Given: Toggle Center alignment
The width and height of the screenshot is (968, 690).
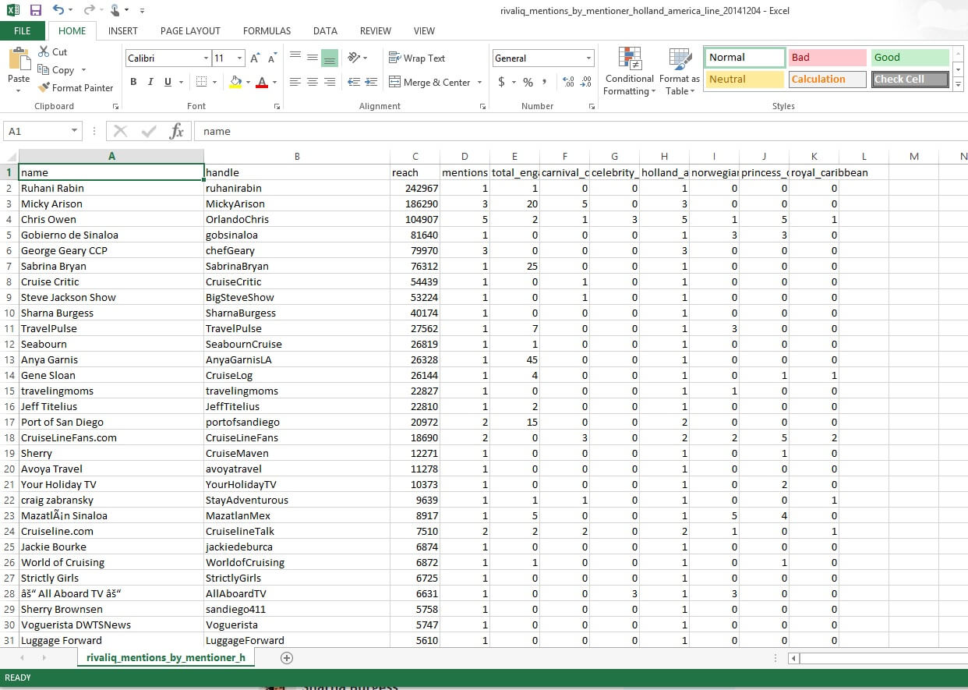Looking at the screenshot, I should [313, 82].
